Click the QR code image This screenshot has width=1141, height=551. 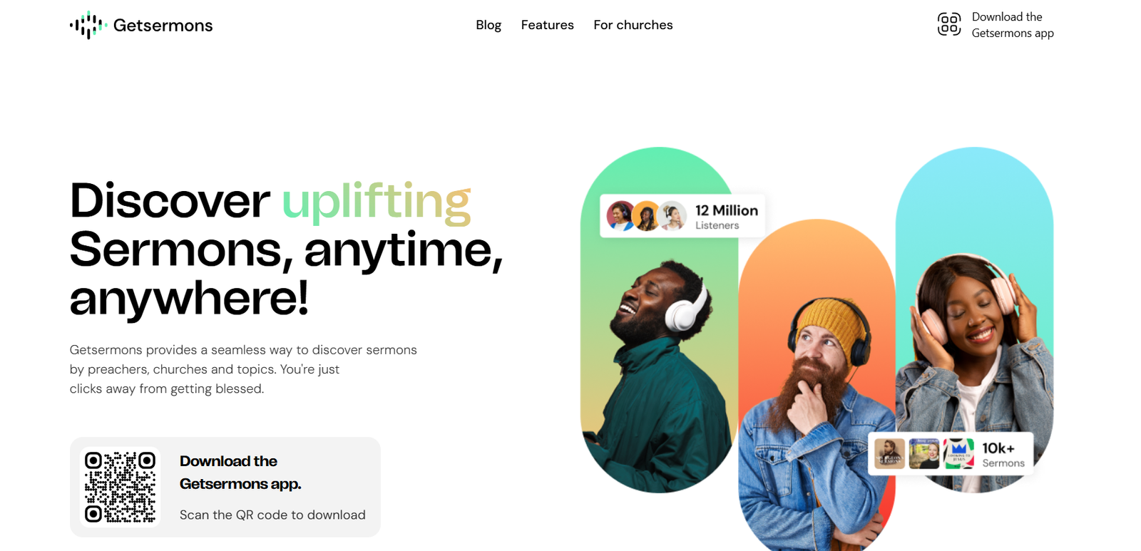point(120,487)
